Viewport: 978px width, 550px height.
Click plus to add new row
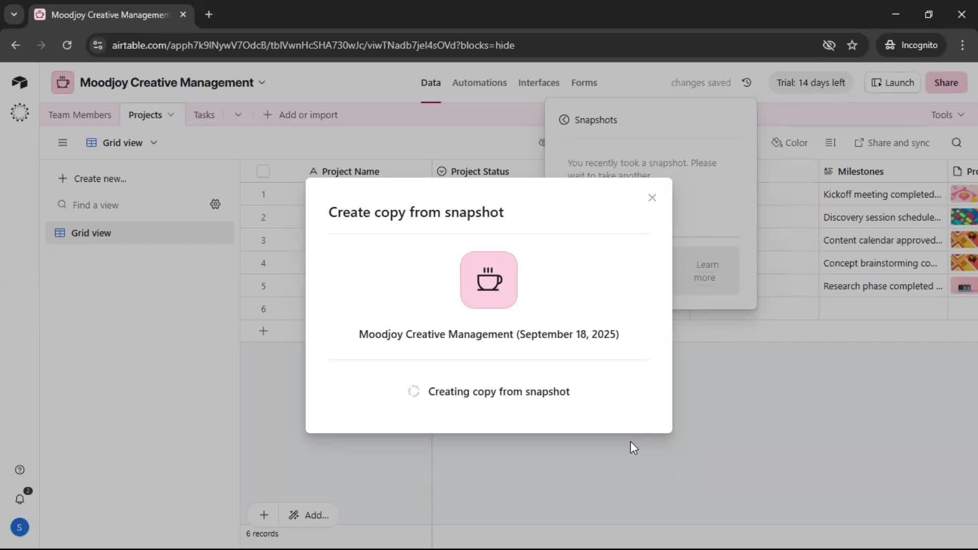tap(263, 331)
